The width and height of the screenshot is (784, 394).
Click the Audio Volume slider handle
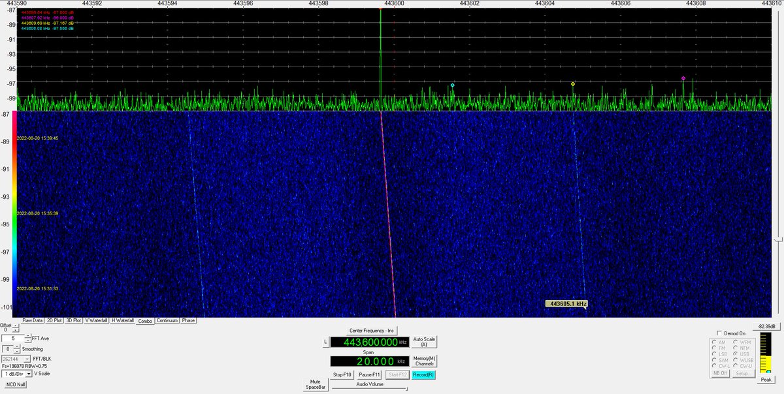pos(406,389)
